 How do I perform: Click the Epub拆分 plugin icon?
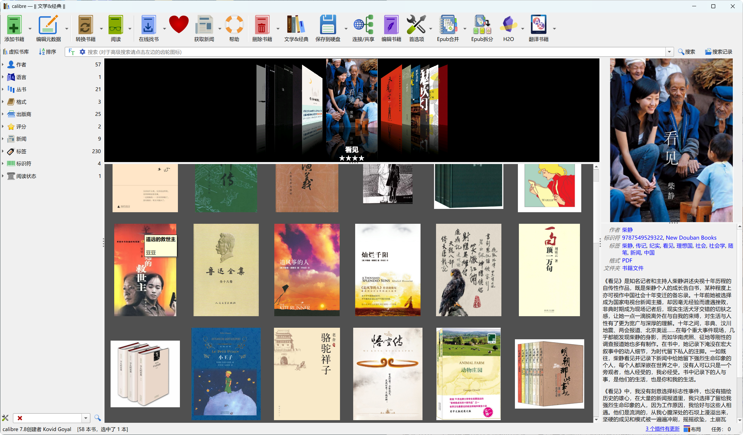coord(482,25)
